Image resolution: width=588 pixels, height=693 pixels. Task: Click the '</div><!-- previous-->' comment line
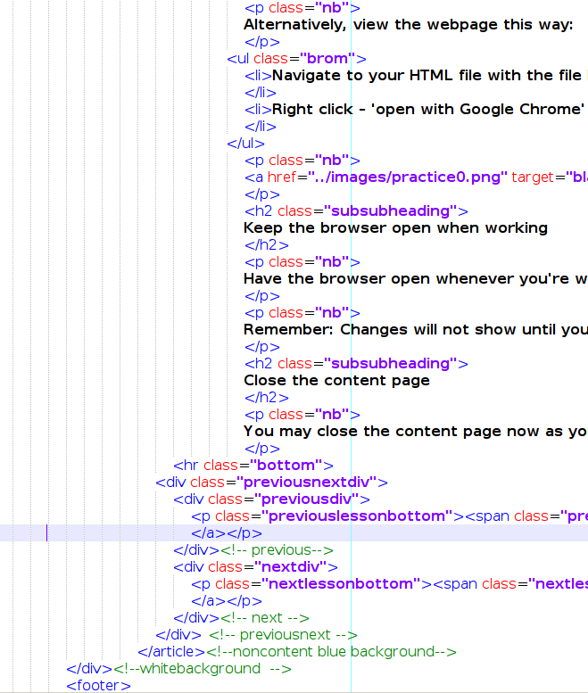click(253, 550)
